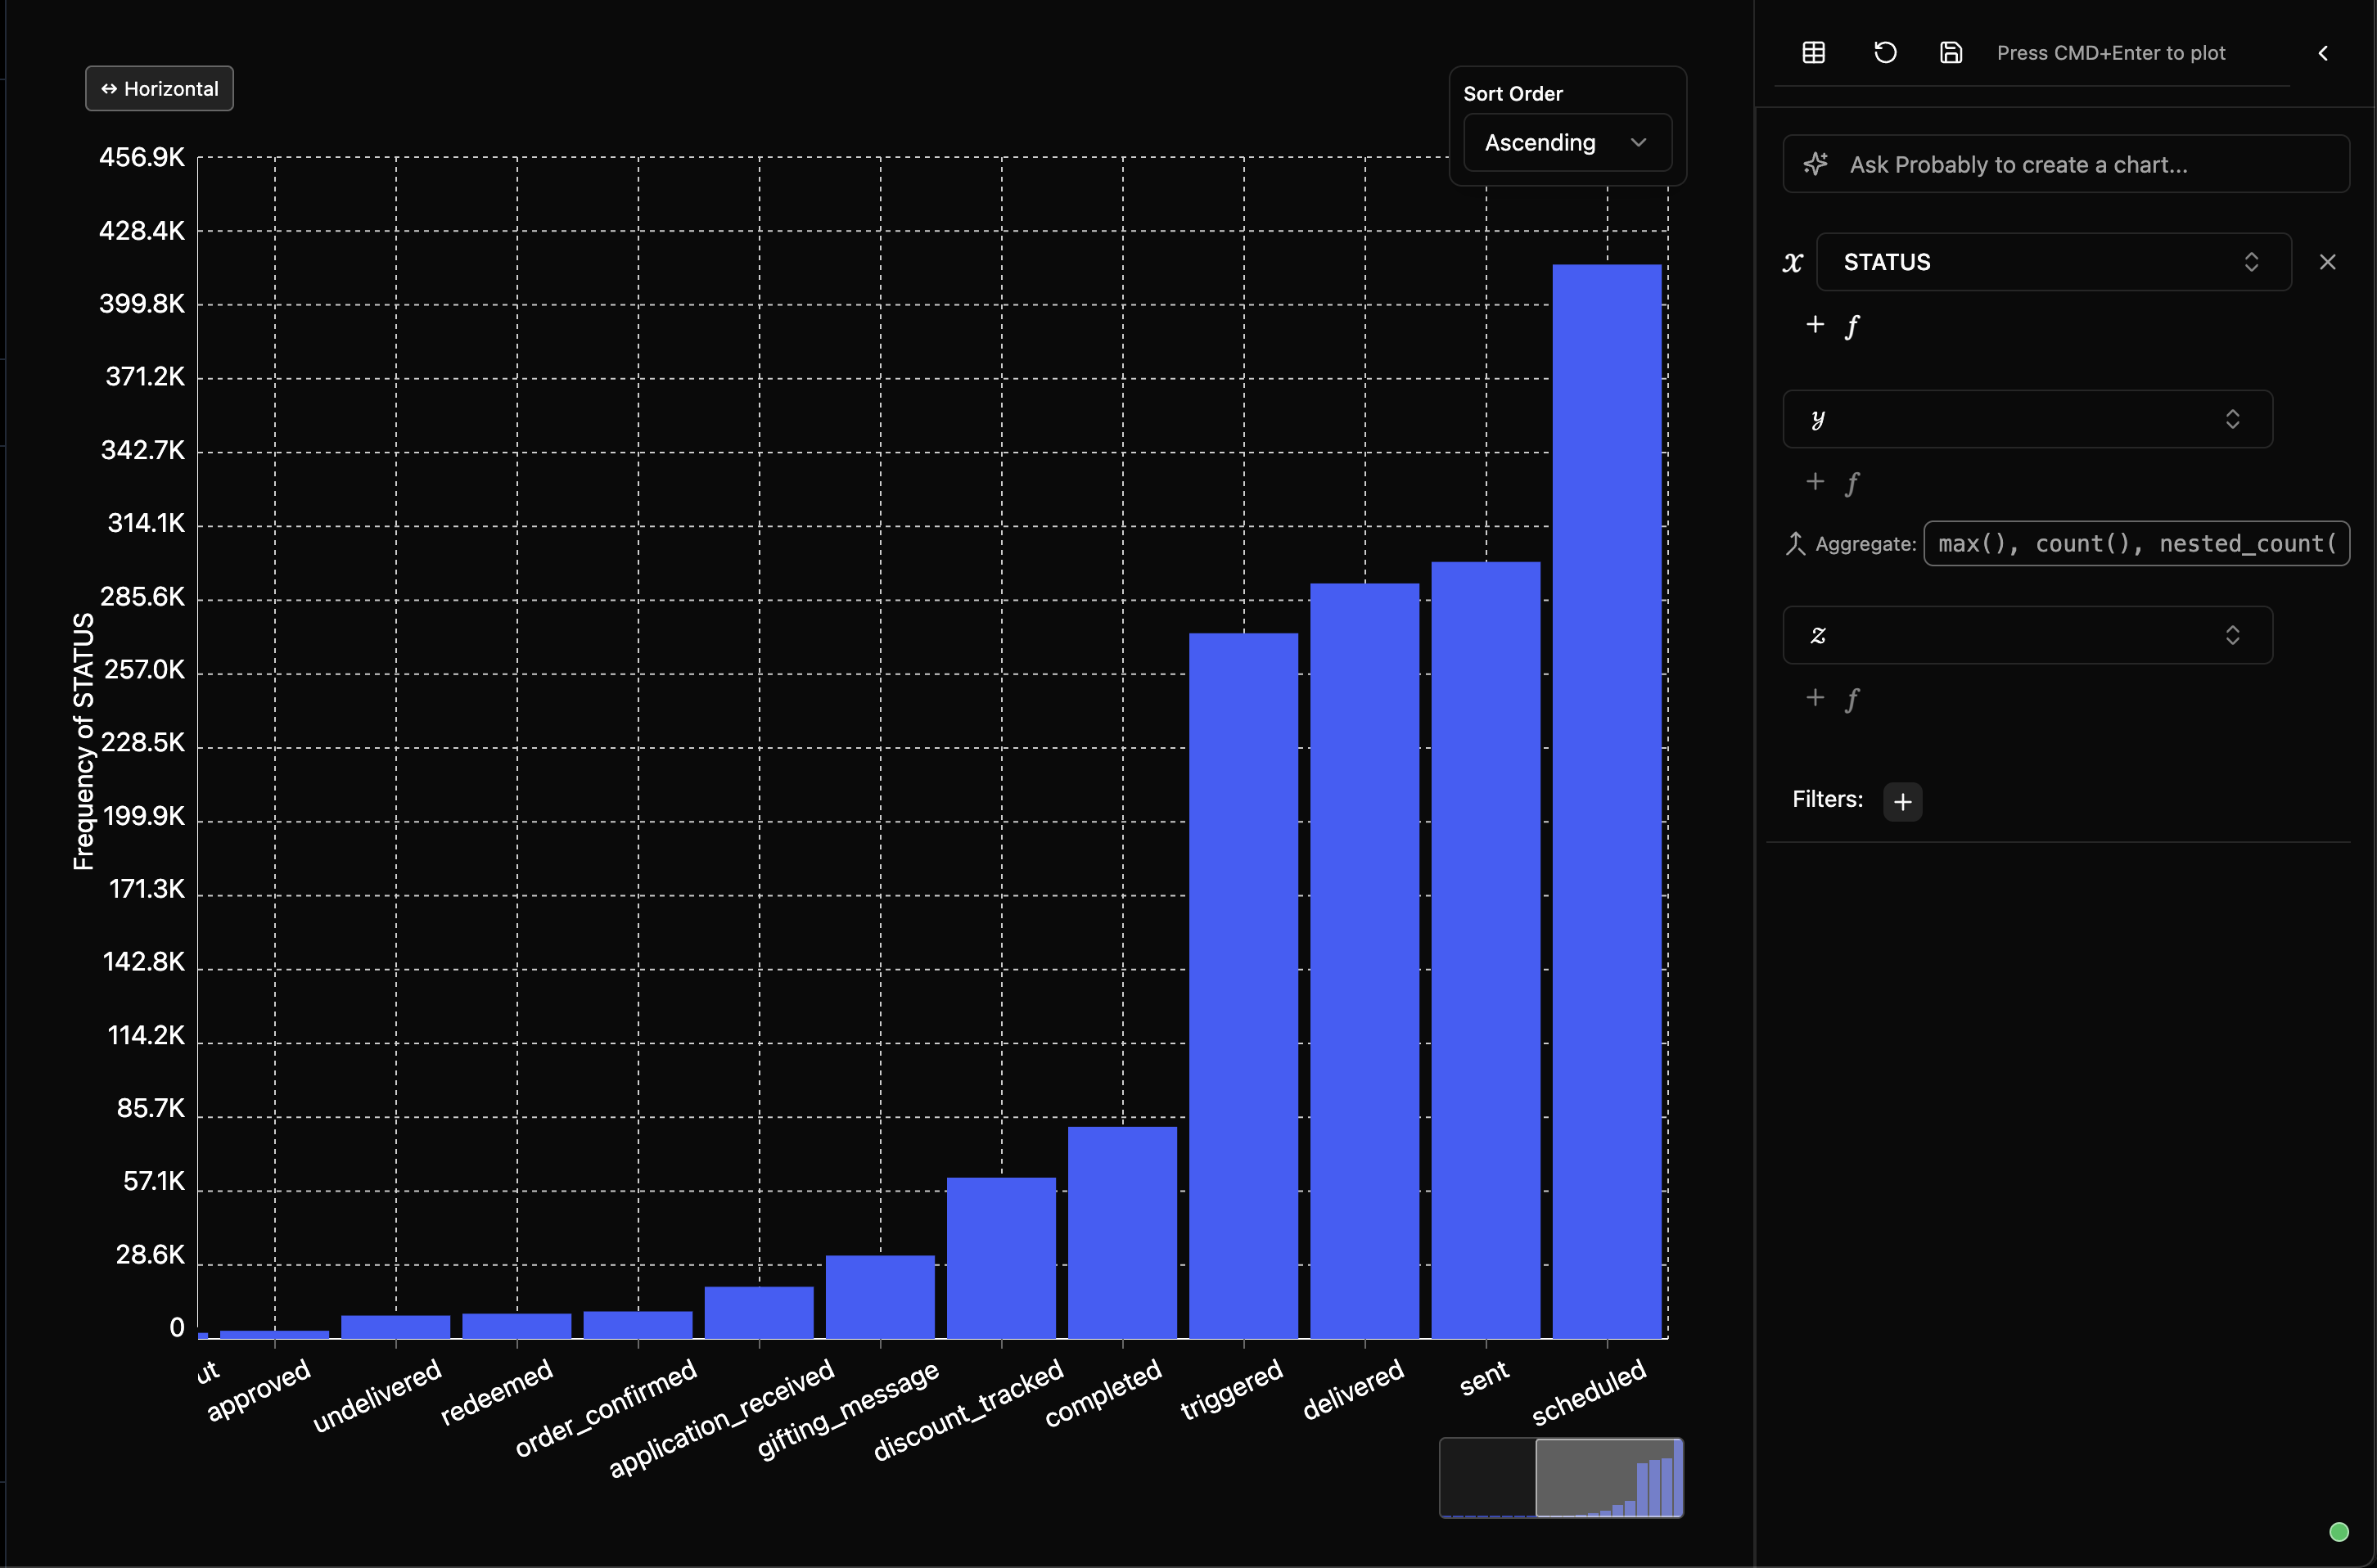Viewport: 2377px width, 1568px height.
Task: Click the sparkle AI icon in chart prompt box
Action: click(x=1816, y=164)
